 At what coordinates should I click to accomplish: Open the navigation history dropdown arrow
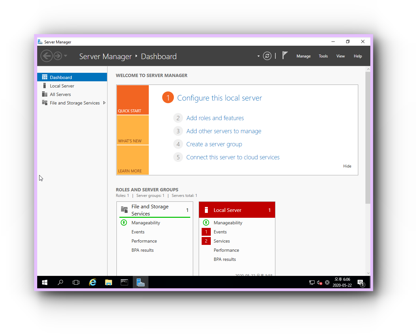click(66, 56)
